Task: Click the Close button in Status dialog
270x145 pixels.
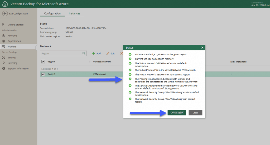Action: (195, 113)
